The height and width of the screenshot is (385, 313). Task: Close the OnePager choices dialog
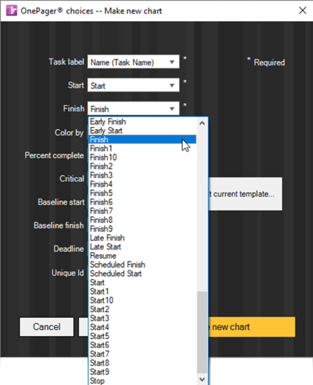click(x=303, y=10)
